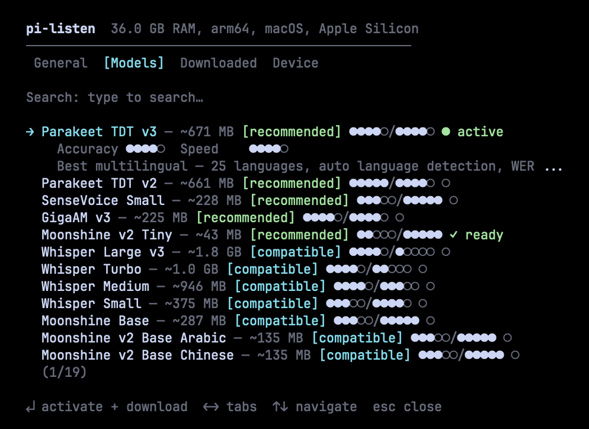589x429 pixels.
Task: Expand the truncated description ellipsis
Action: tap(553, 168)
